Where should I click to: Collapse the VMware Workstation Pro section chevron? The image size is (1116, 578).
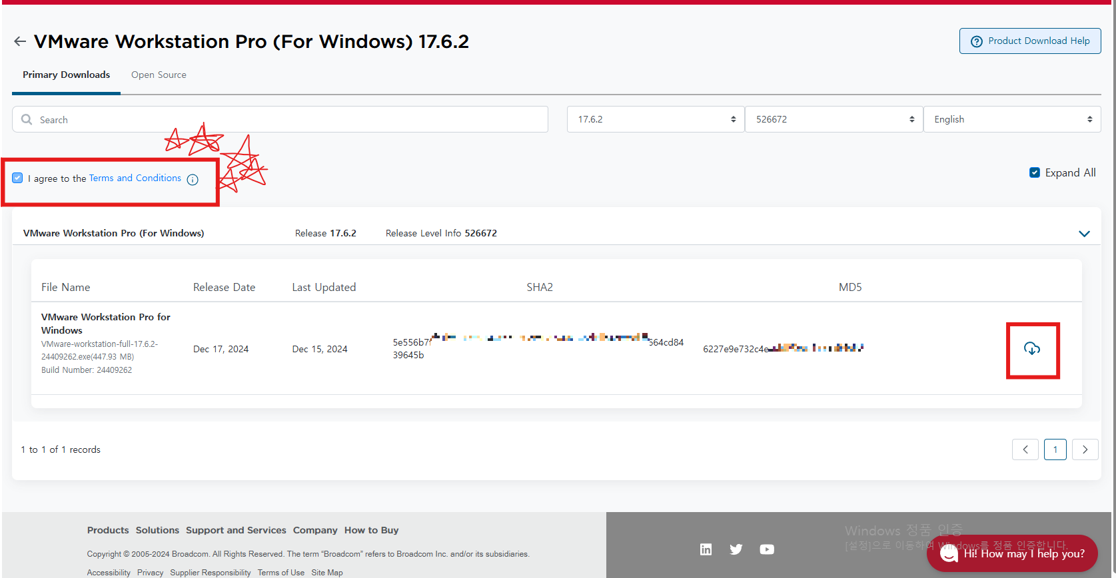pyautogui.click(x=1084, y=234)
